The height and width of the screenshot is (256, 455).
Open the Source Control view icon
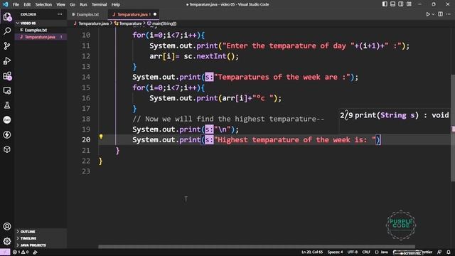pos(7,46)
